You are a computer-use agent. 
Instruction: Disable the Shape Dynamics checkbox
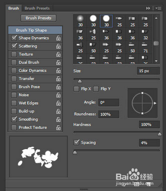[14, 38]
